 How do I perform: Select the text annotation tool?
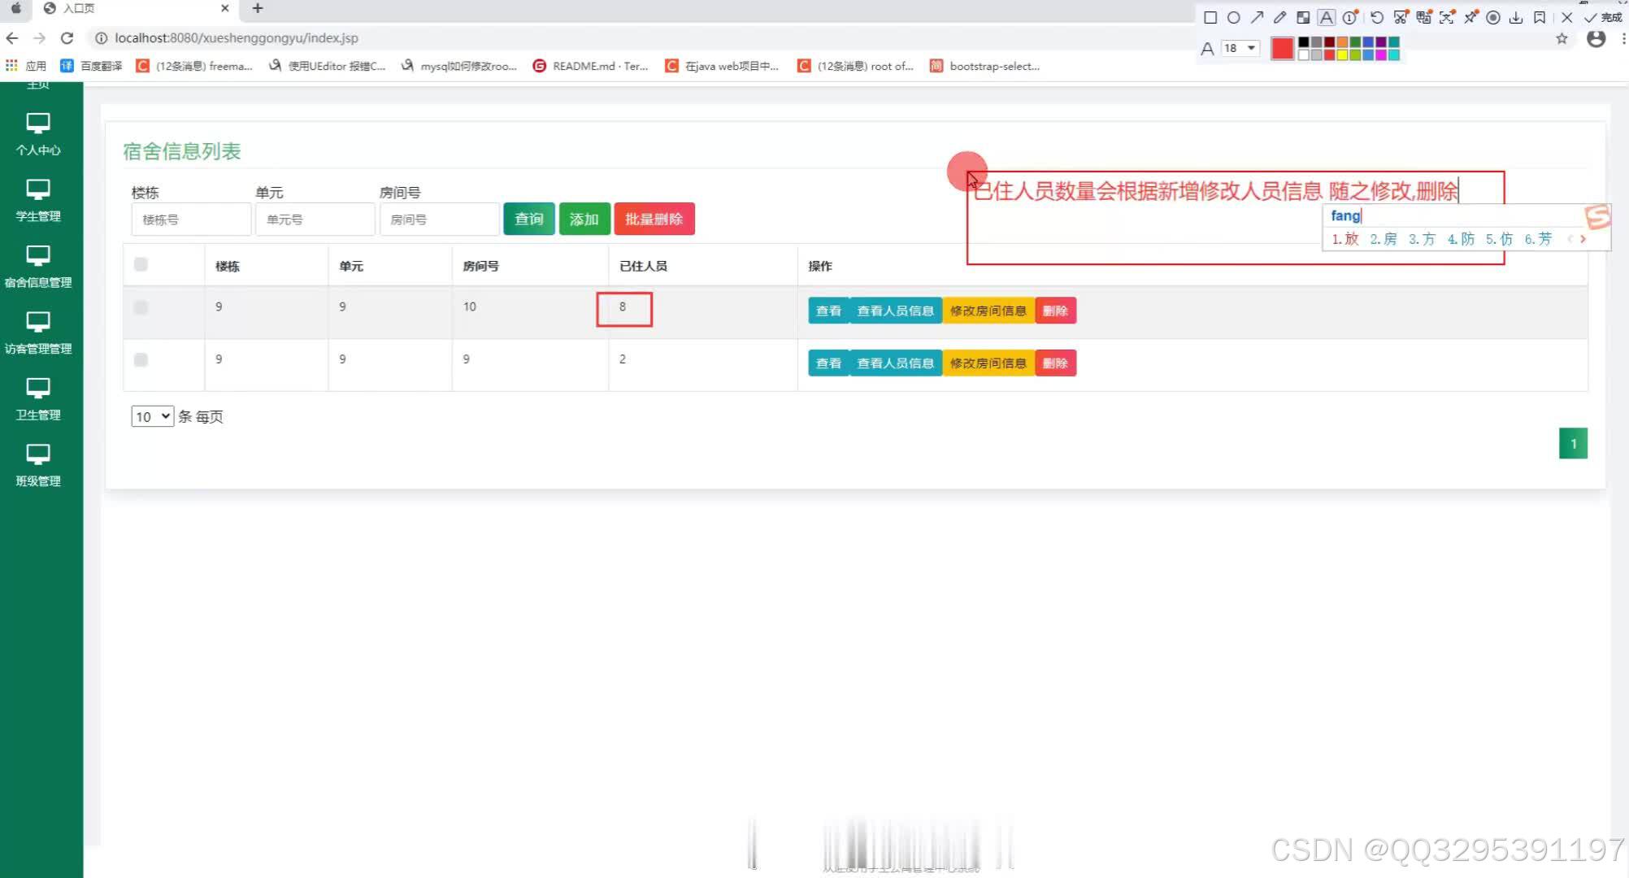pos(1327,17)
